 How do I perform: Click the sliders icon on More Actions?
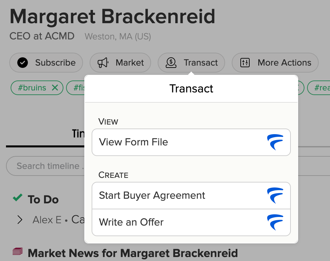pyautogui.click(x=245, y=62)
